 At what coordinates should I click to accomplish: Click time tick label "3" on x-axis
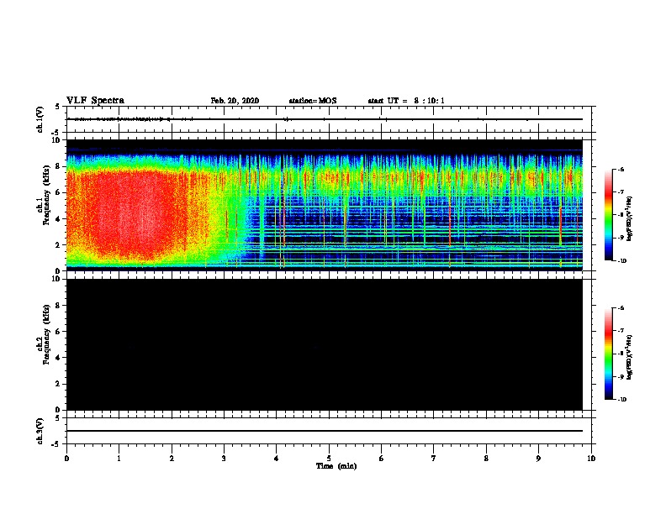pyautogui.click(x=224, y=459)
